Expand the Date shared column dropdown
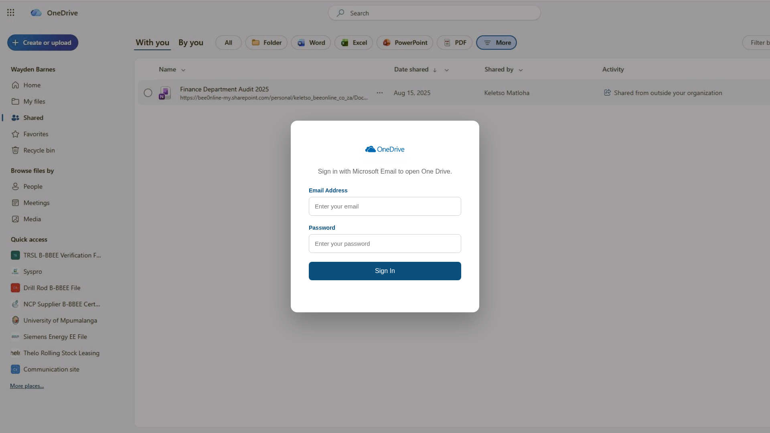This screenshot has width=770, height=433. coord(447,70)
